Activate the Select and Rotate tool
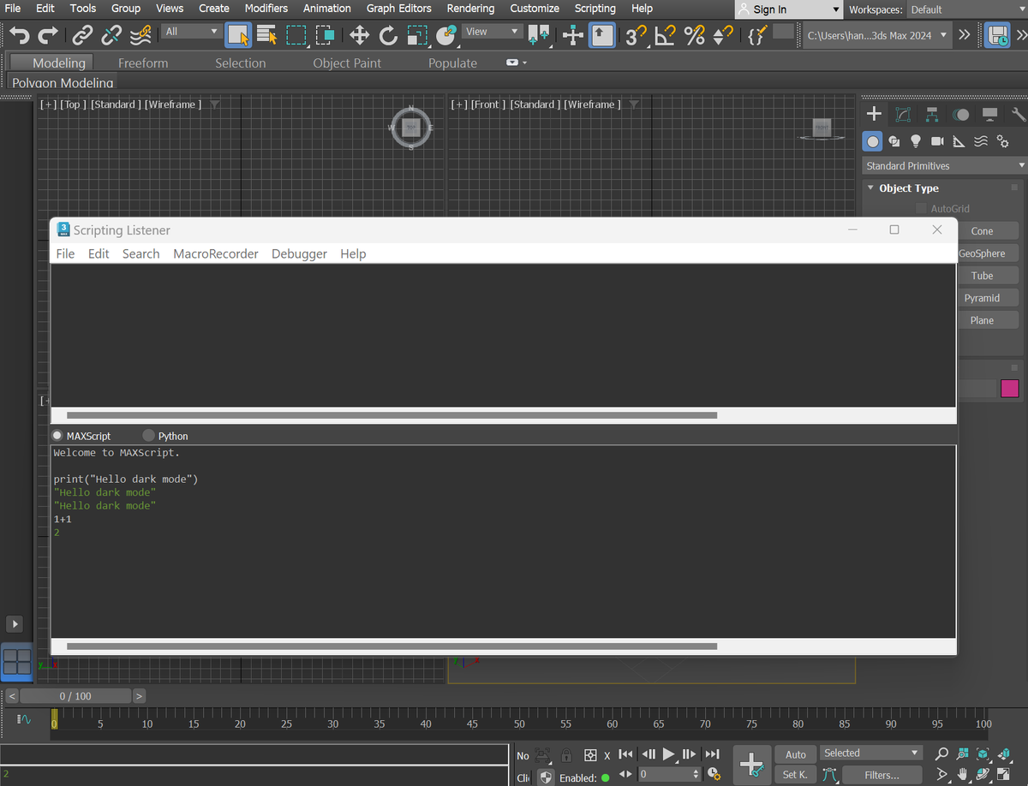1028x786 pixels. coord(388,35)
